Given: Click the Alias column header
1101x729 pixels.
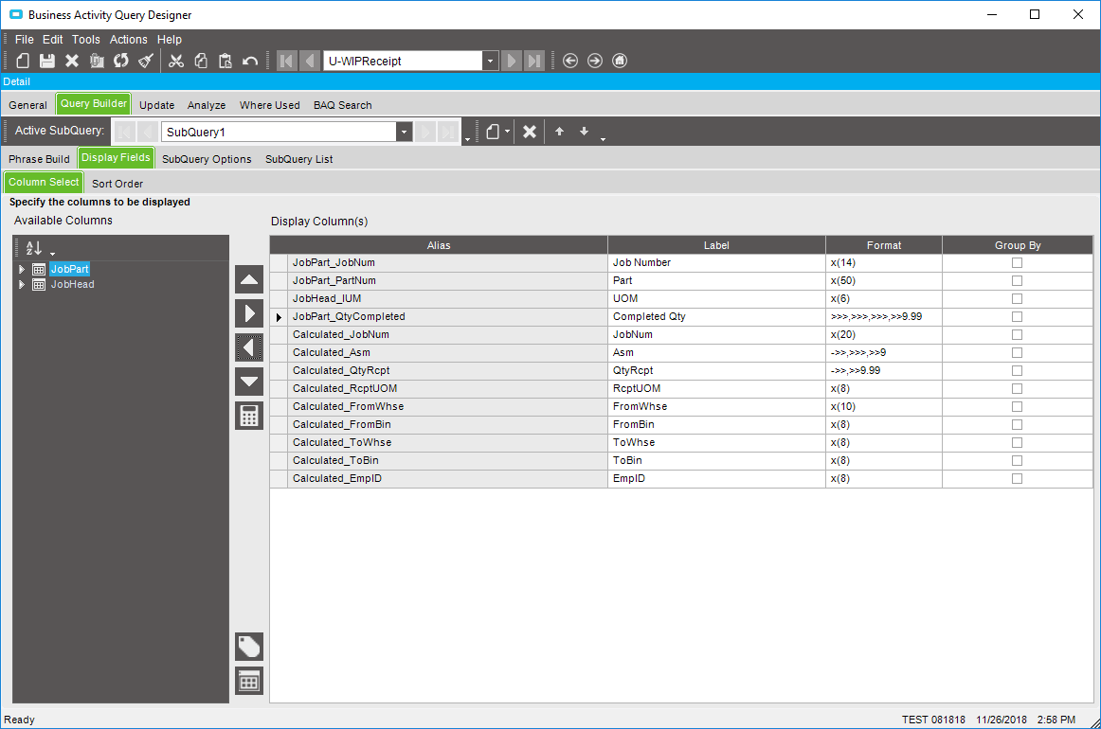Looking at the screenshot, I should coord(439,245).
